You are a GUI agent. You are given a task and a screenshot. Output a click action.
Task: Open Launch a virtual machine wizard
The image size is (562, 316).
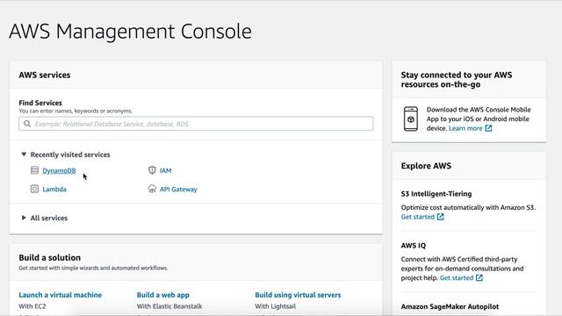(61, 295)
